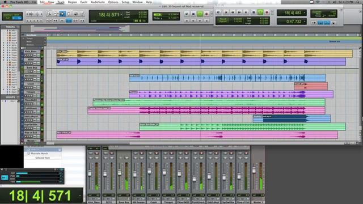Mute the Timpani mixer channel
The height and width of the screenshot is (204, 363).
pyautogui.click(x=171, y=158)
